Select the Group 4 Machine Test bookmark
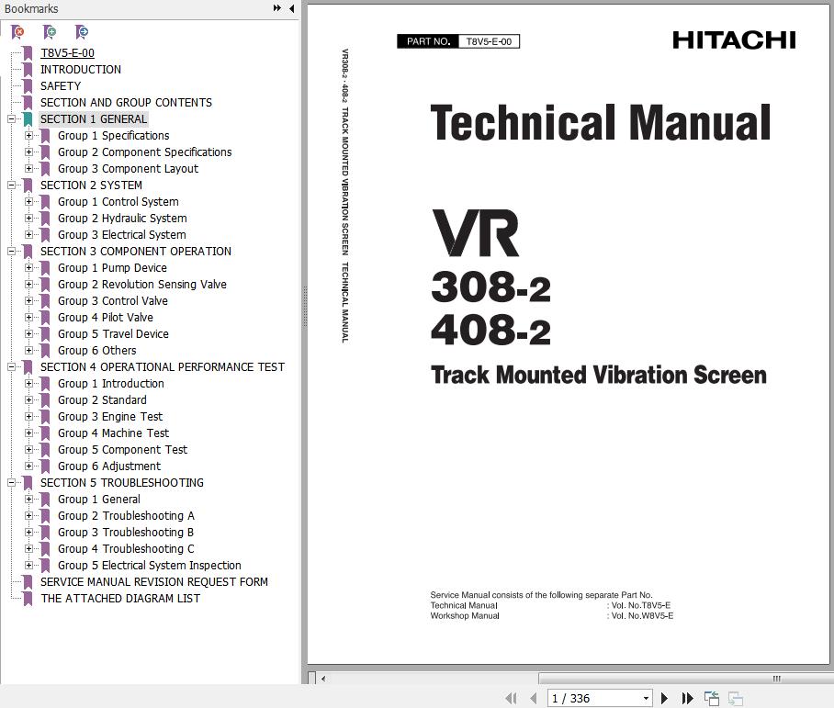Screen dimensions: 834x708 (113, 433)
